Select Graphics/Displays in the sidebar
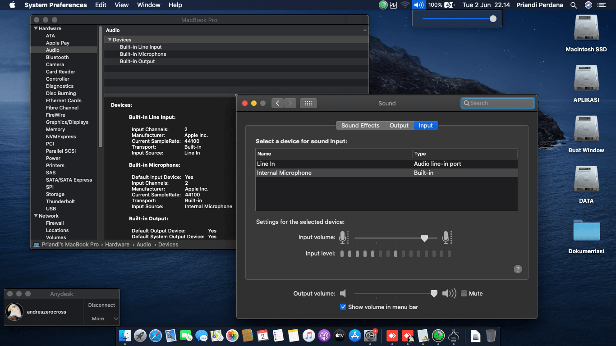Screen dimensions: 616x346 pos(67,122)
